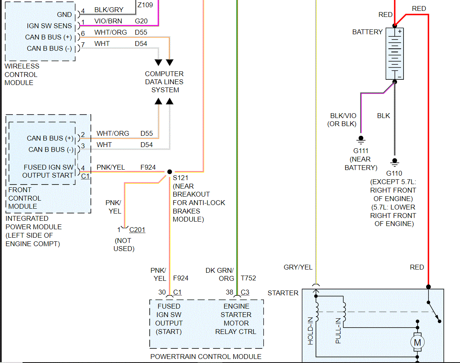Click the battery symbol
This screenshot has height=363, width=460.
click(395, 54)
